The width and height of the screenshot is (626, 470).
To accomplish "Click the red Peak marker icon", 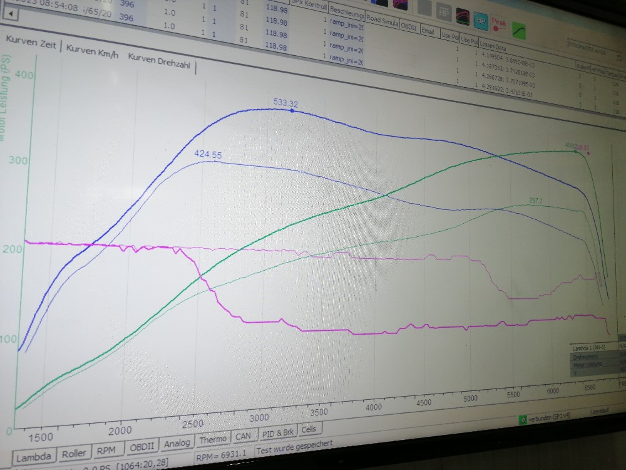I will pyautogui.click(x=499, y=24).
